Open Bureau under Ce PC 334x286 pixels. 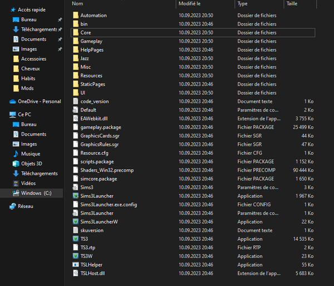29,124
